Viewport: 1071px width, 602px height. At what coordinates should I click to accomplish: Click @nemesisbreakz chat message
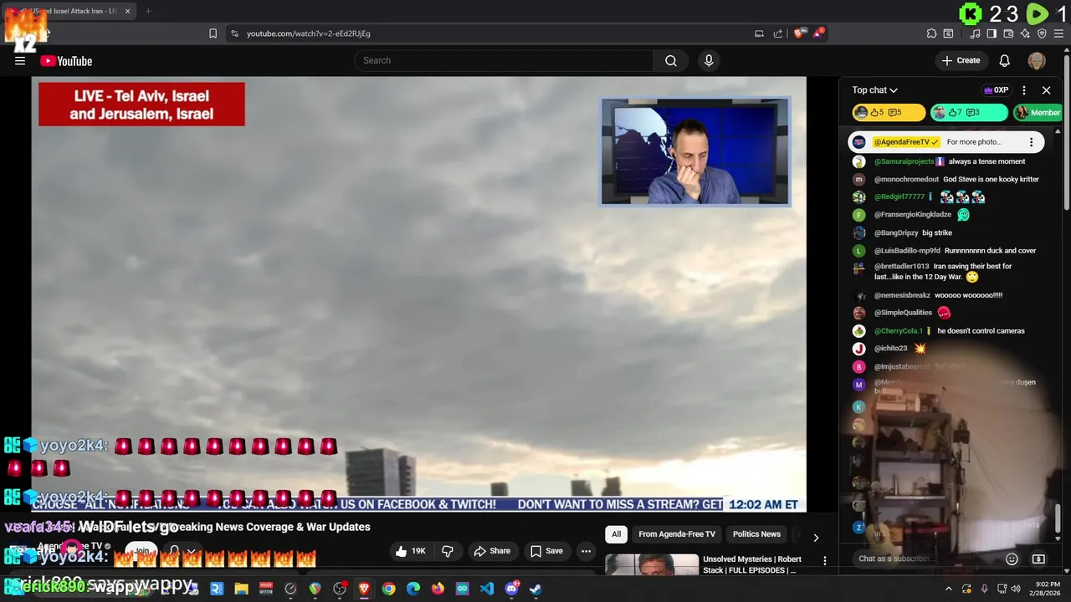pos(938,295)
